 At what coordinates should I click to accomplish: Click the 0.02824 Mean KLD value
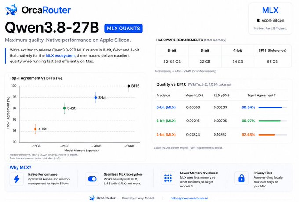pos(193,135)
